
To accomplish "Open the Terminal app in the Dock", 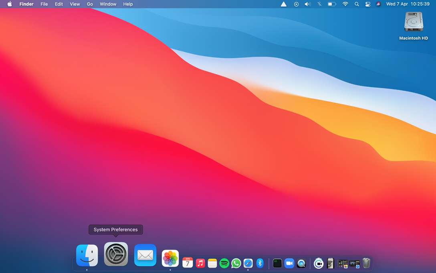I will [277, 263].
